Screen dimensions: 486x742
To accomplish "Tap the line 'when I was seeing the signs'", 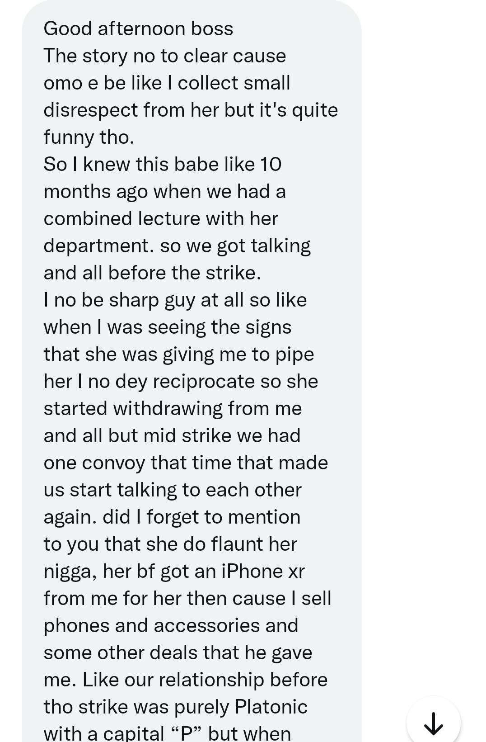I will click(x=168, y=327).
